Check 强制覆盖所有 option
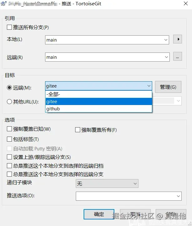Screen dimensions: 192x226 78,130
